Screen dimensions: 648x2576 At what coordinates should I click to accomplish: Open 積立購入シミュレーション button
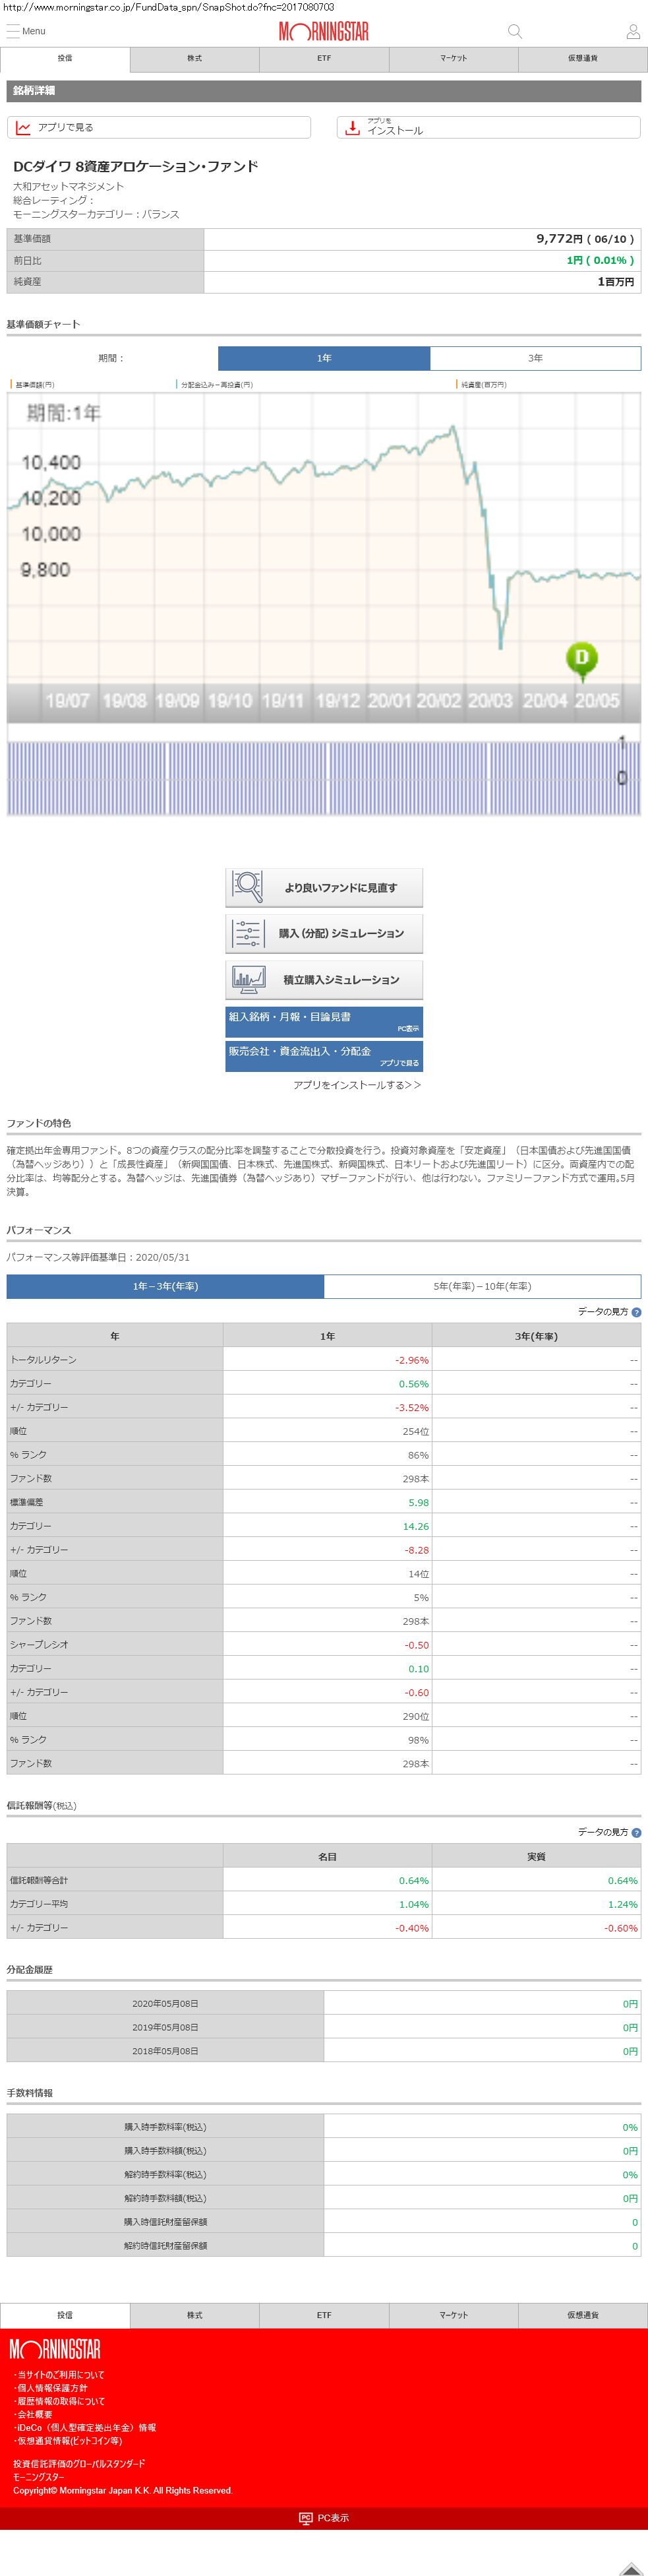pos(324,979)
